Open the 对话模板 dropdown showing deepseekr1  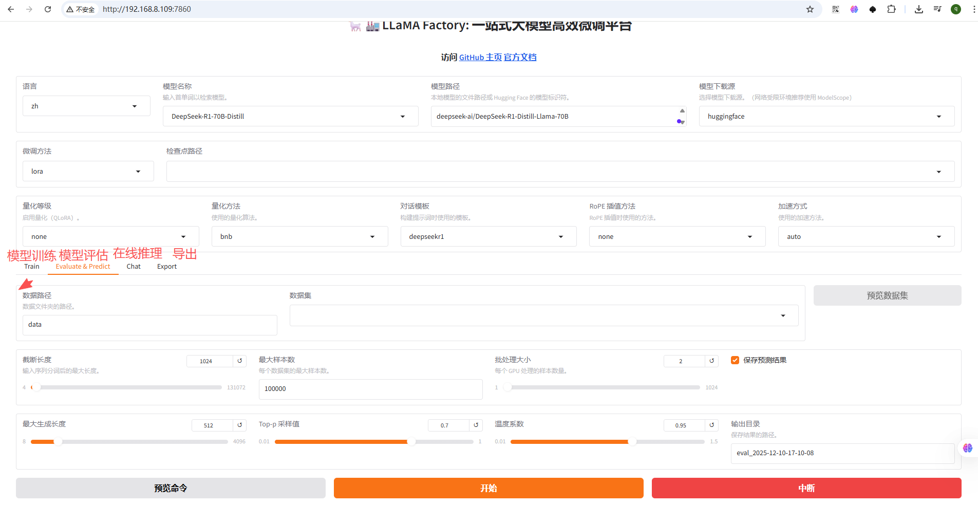488,236
